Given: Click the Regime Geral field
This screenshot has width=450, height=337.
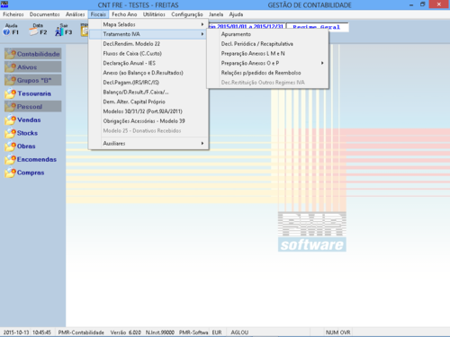Looking at the screenshot, I should point(318,27).
